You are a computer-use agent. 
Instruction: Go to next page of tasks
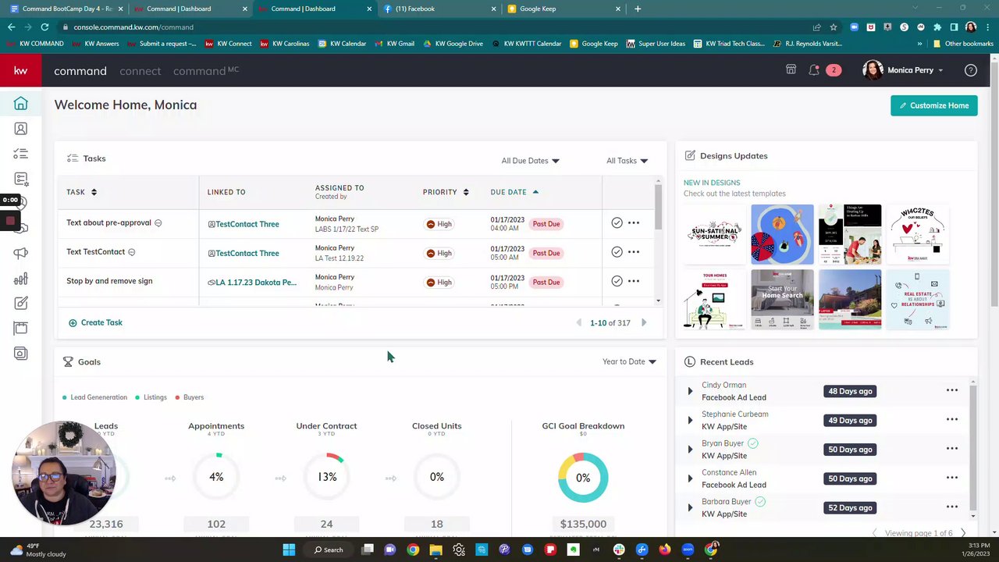point(644,322)
